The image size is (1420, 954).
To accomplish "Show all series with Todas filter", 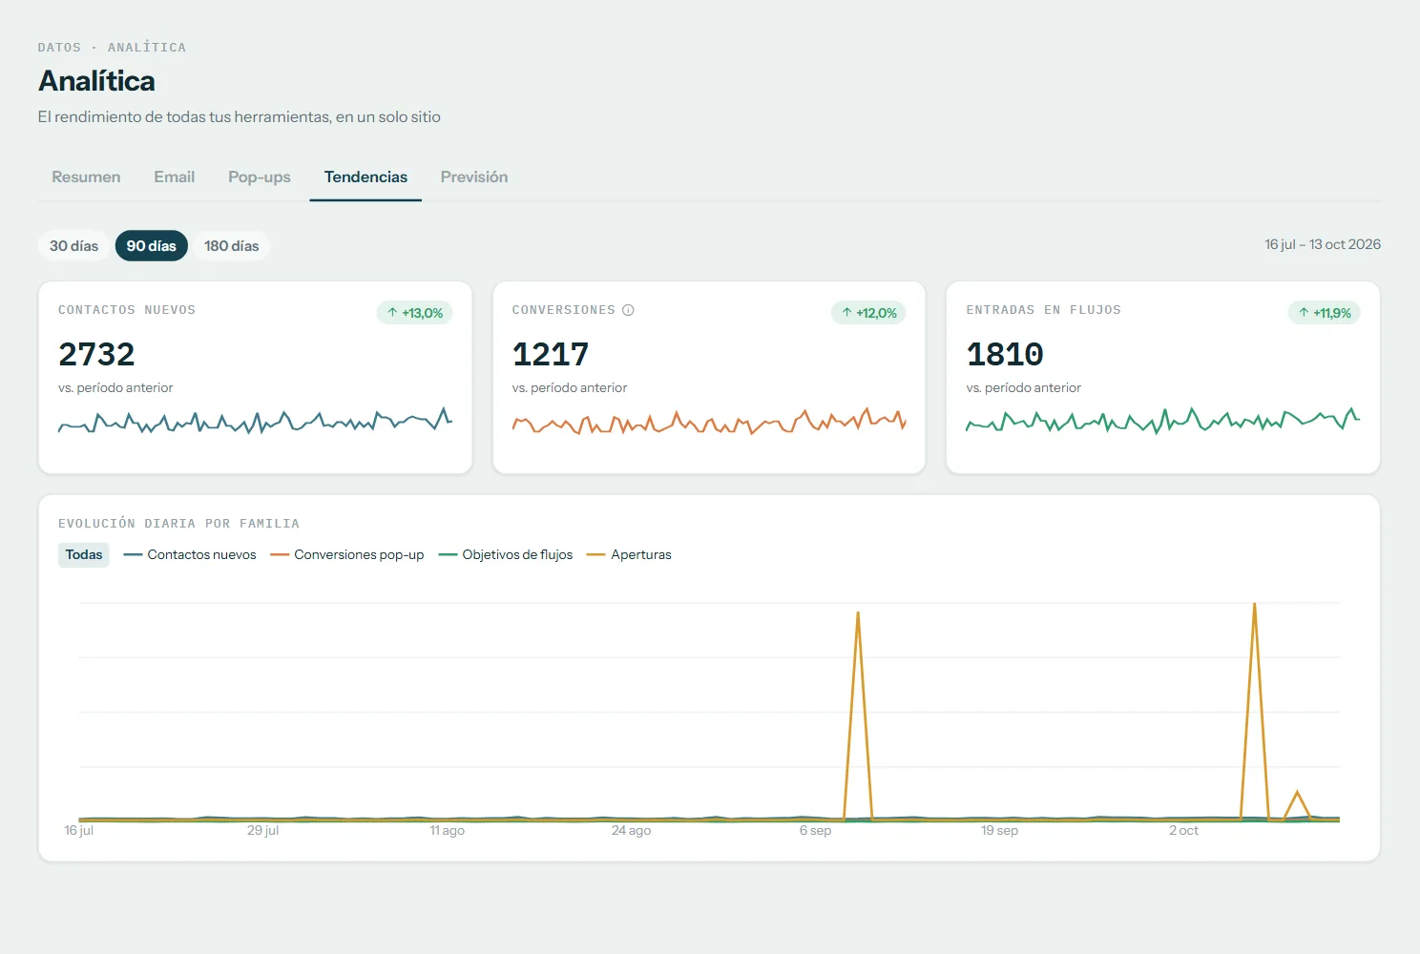I will tap(84, 555).
